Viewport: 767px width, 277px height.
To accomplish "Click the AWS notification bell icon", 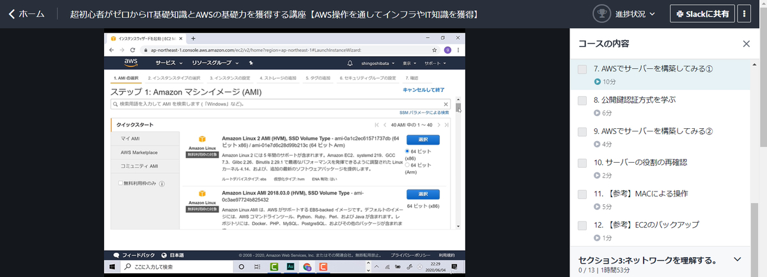I will [x=350, y=63].
